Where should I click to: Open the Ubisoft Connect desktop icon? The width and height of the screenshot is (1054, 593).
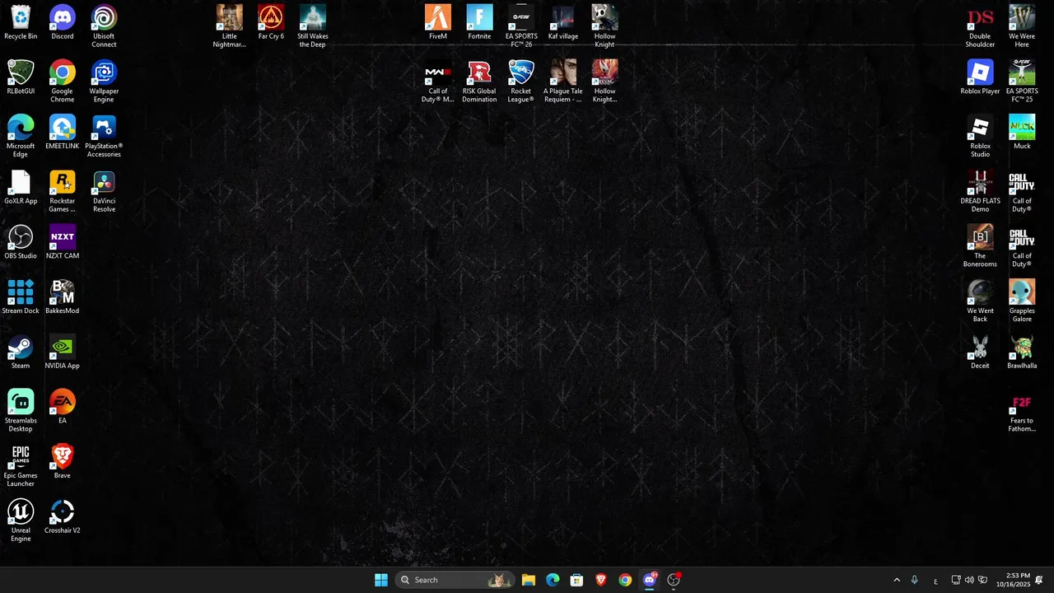click(104, 26)
